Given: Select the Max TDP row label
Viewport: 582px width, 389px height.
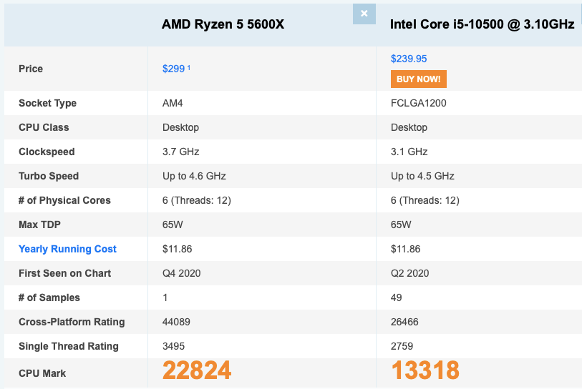Looking at the screenshot, I should (42, 225).
